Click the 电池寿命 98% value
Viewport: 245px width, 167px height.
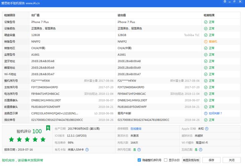pyautogui.click(x=71, y=143)
